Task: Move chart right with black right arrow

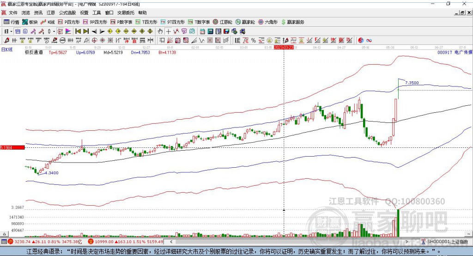Action: (102, 31)
